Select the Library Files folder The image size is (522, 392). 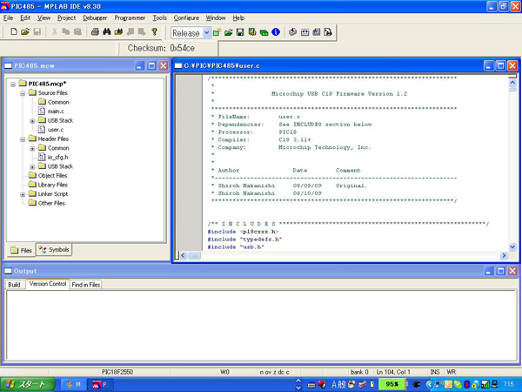pos(52,185)
